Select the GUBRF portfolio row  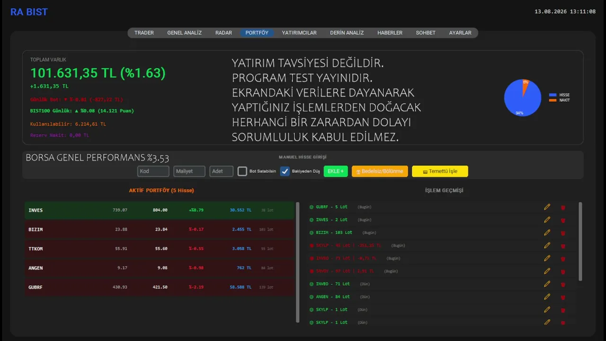pyautogui.click(x=160, y=287)
